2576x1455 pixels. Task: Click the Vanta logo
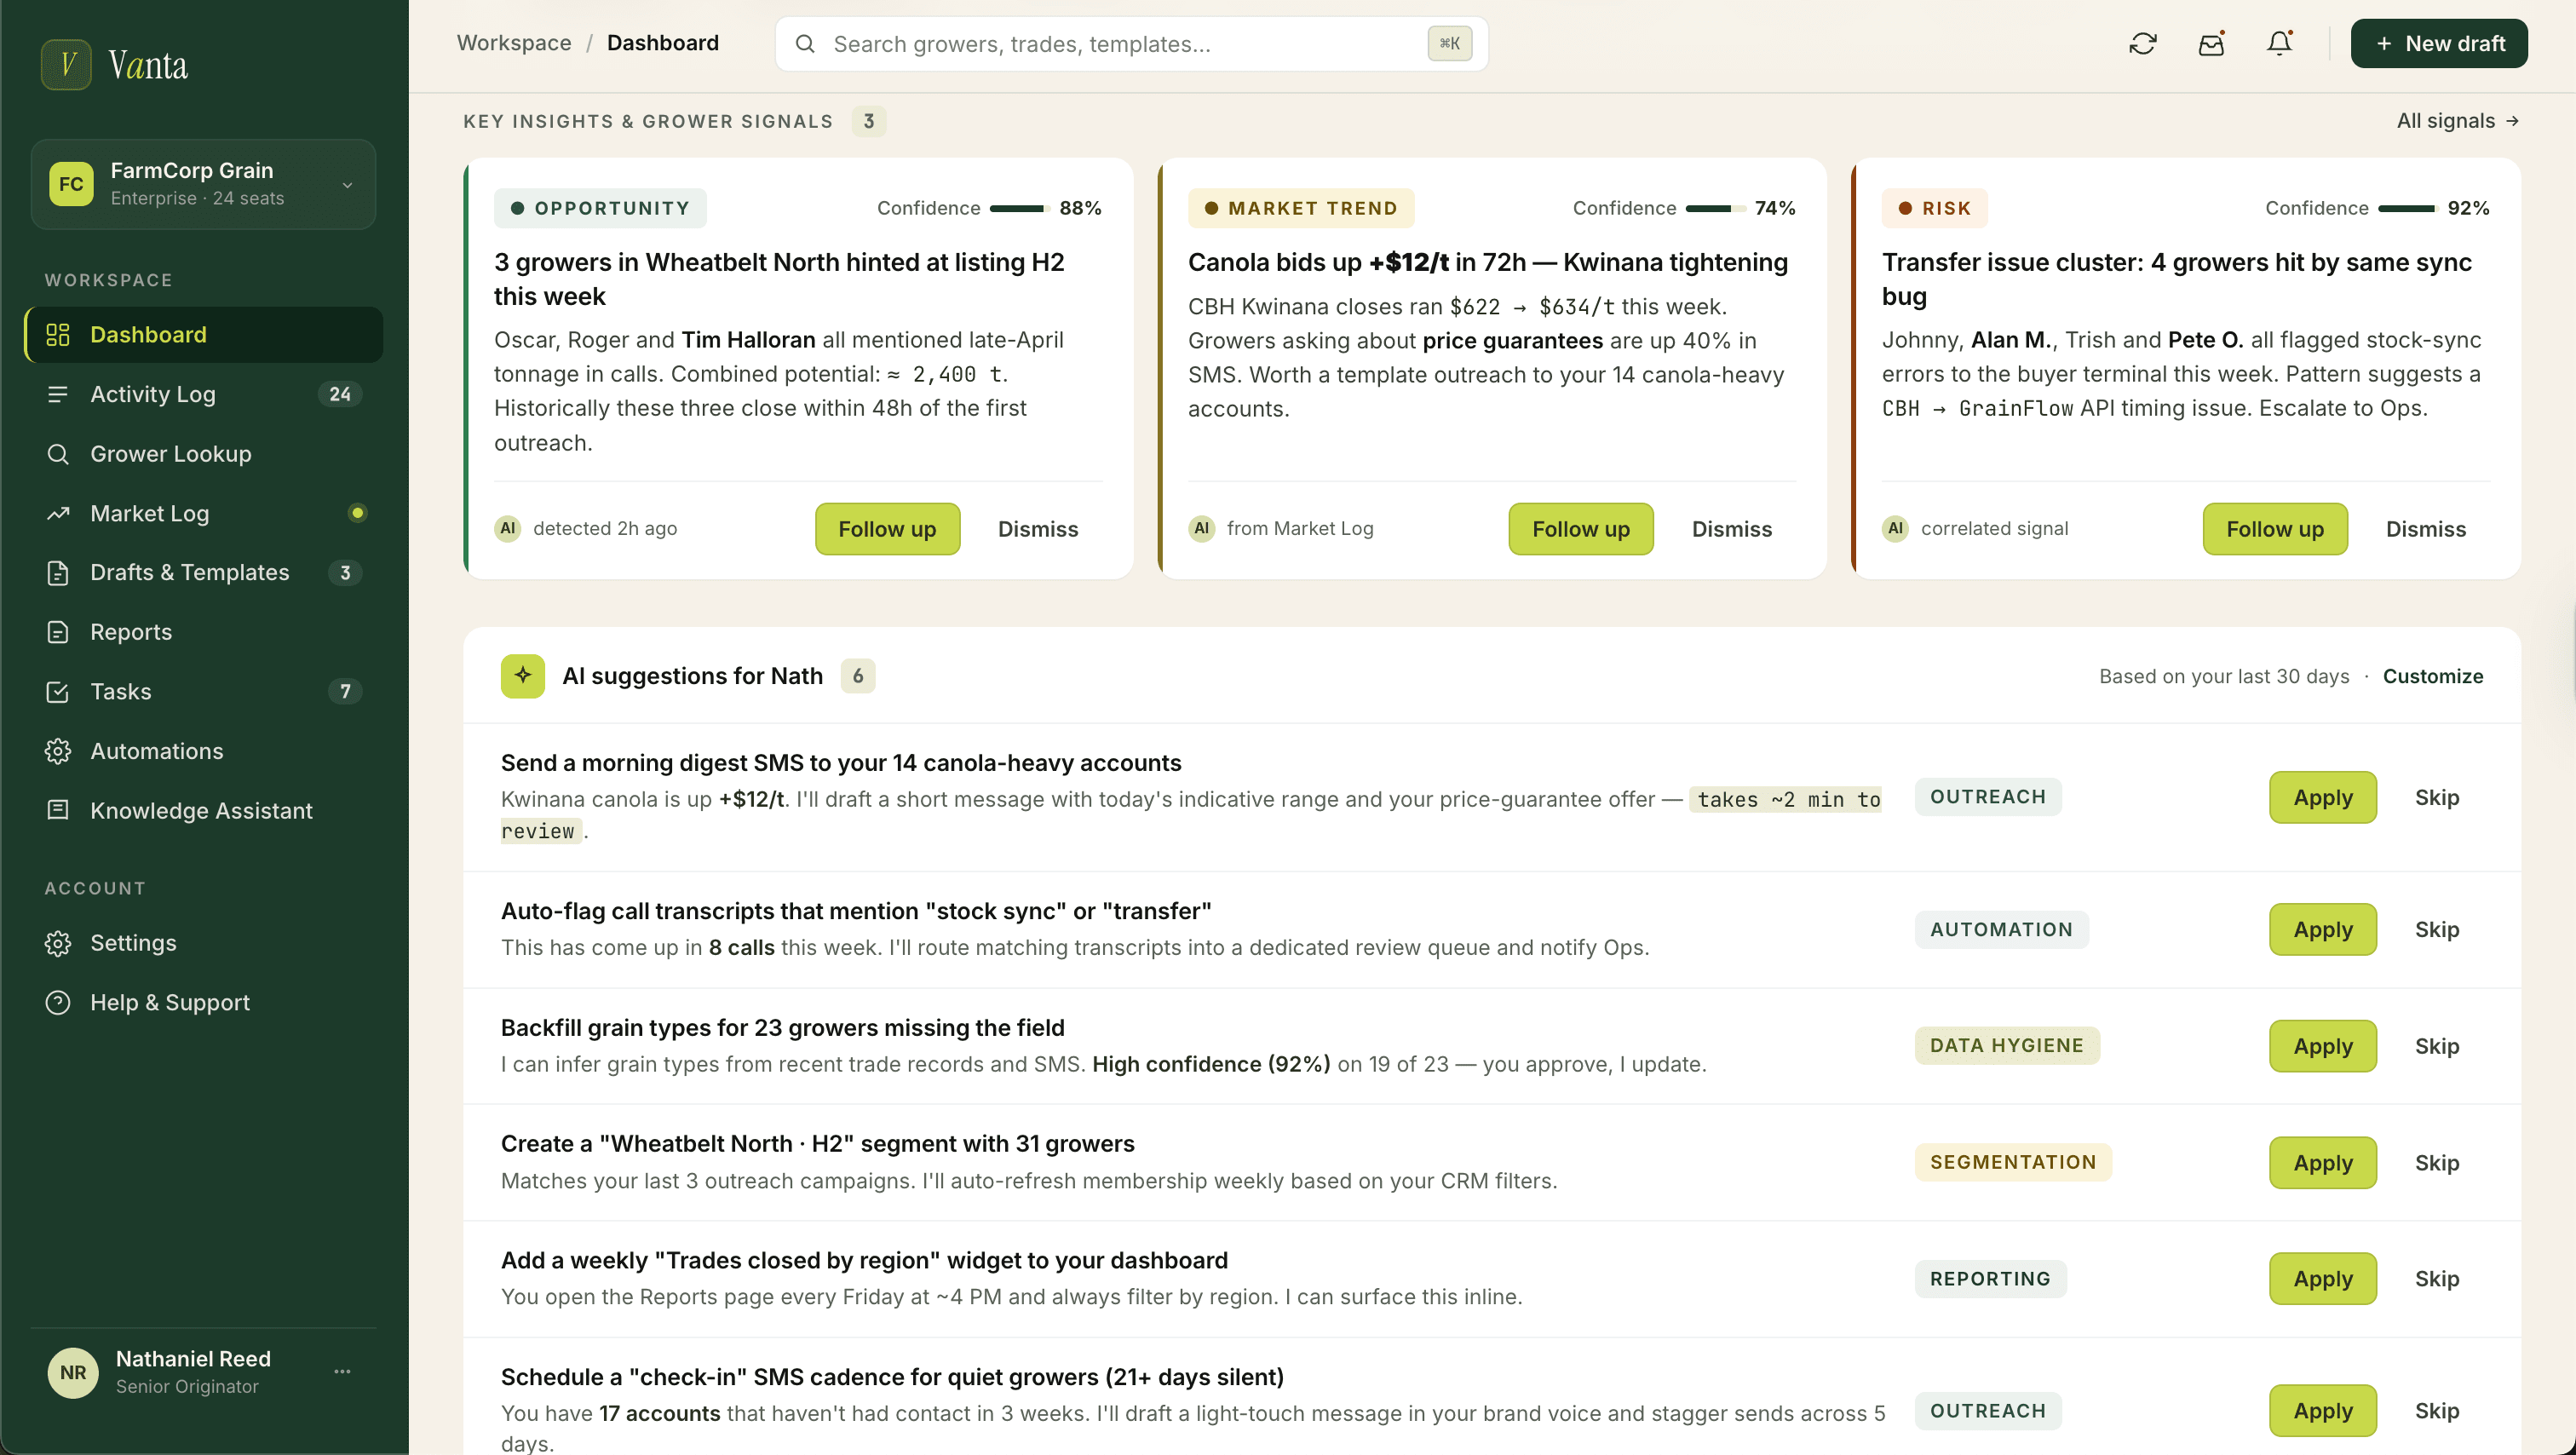(115, 64)
